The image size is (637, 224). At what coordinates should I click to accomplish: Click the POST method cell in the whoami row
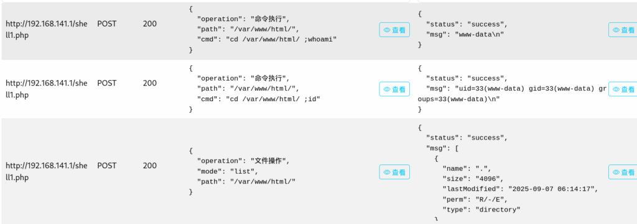[106, 24]
